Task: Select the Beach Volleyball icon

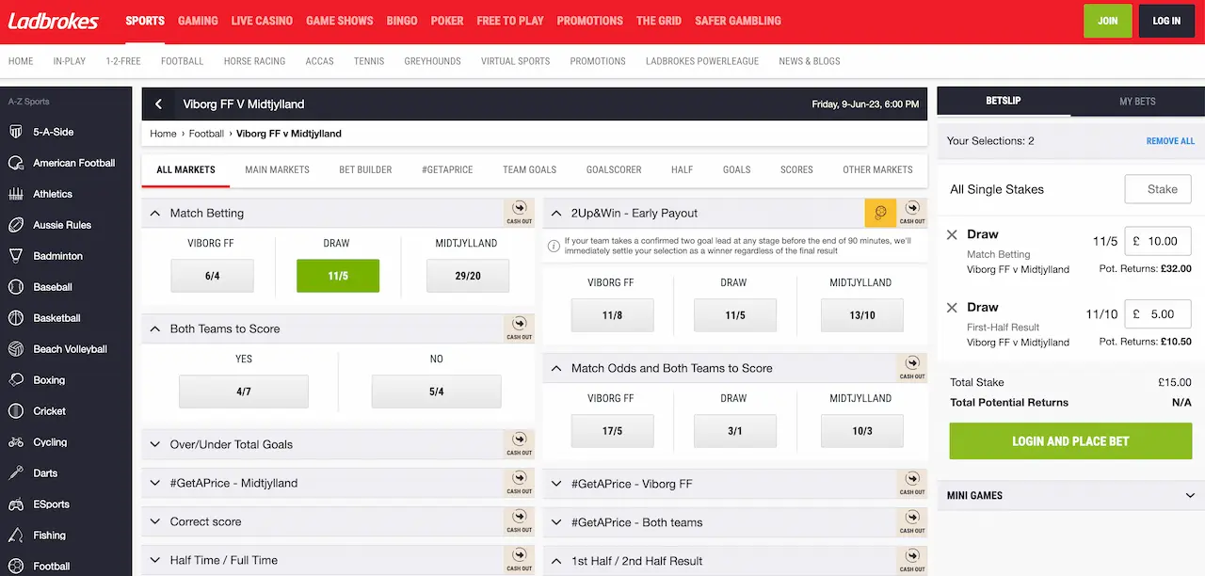Action: [x=16, y=349]
